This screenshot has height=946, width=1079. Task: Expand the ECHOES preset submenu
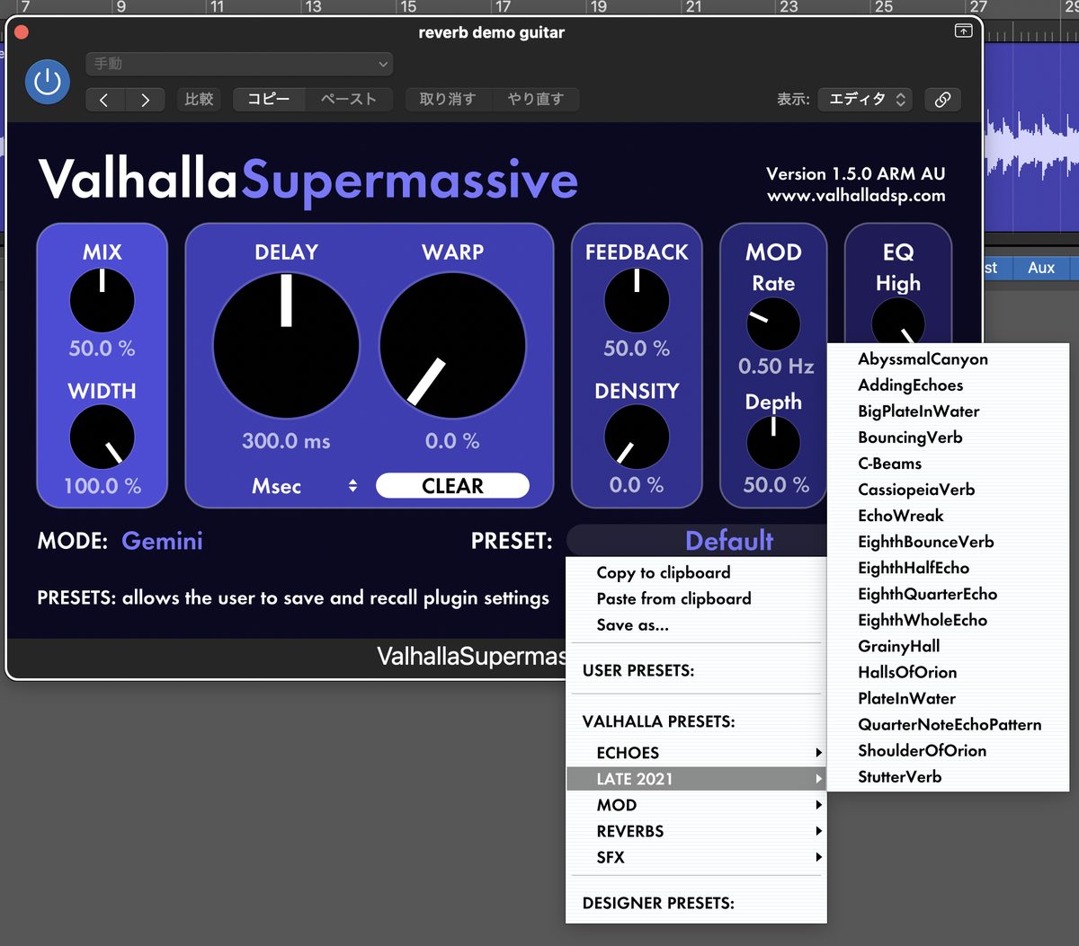click(696, 753)
